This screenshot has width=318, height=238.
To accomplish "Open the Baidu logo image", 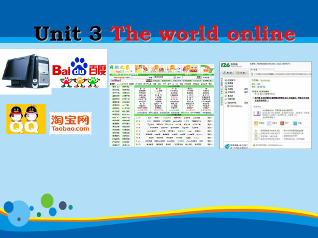I will pyautogui.click(x=79, y=69).
